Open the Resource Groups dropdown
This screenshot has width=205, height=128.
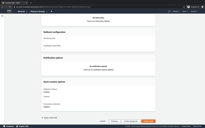coord(39,11)
